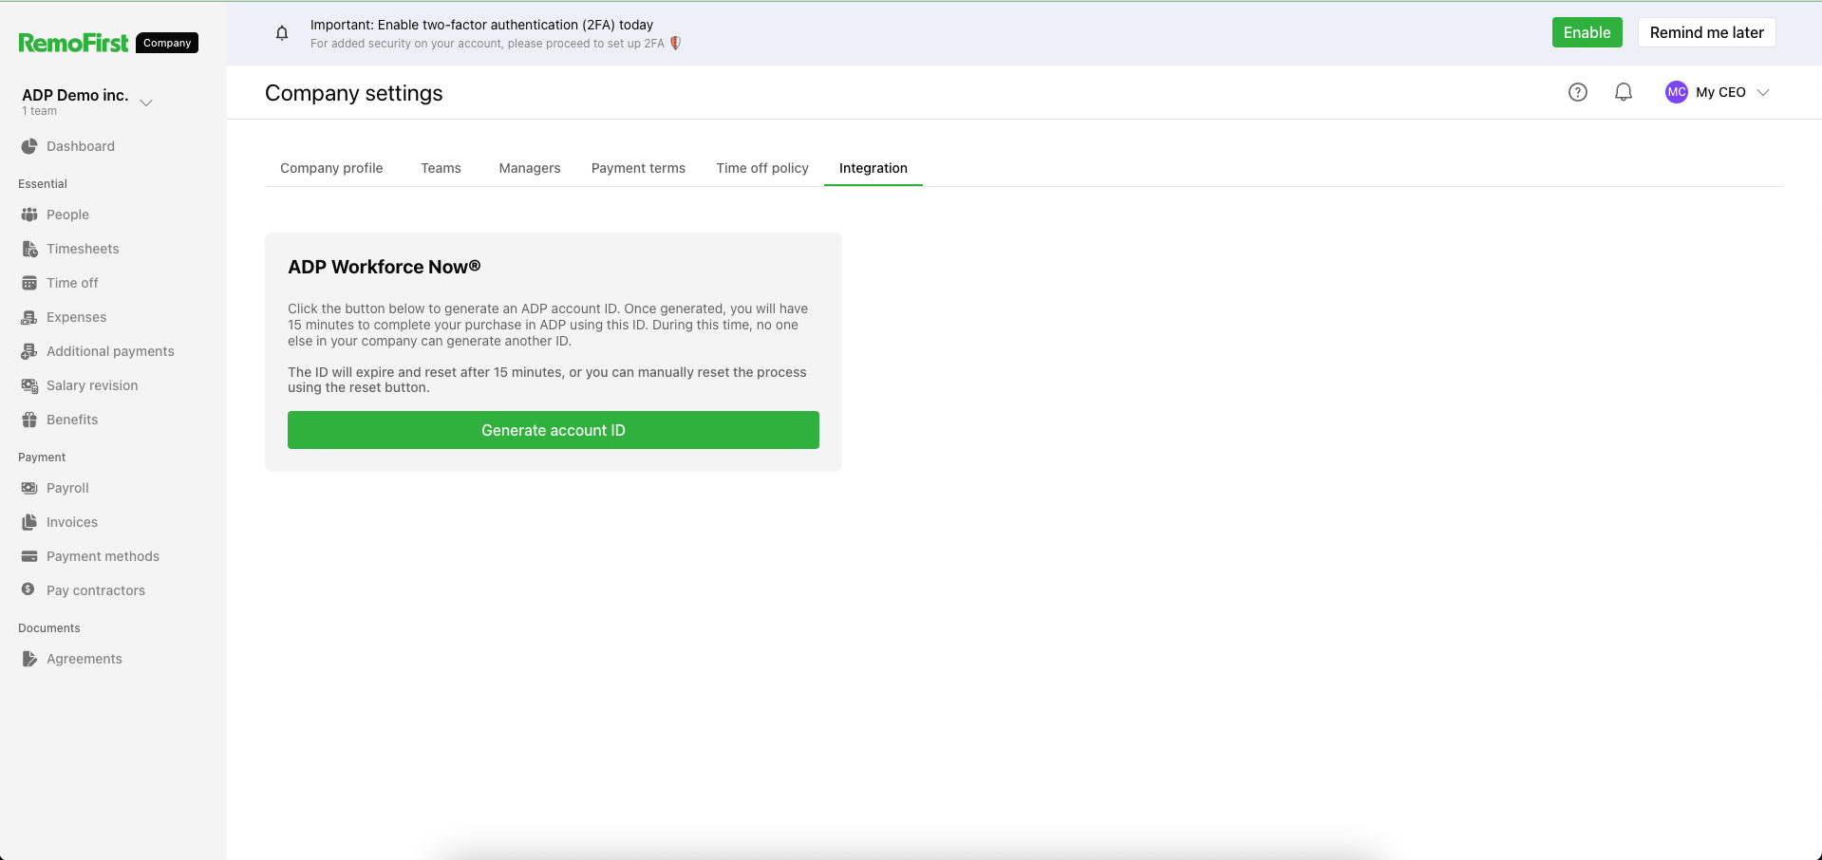Select the Time off calendar icon

[x=29, y=283]
